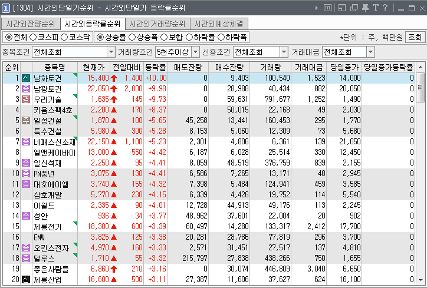Click the 신 badge beside 제룡산업

26,280
